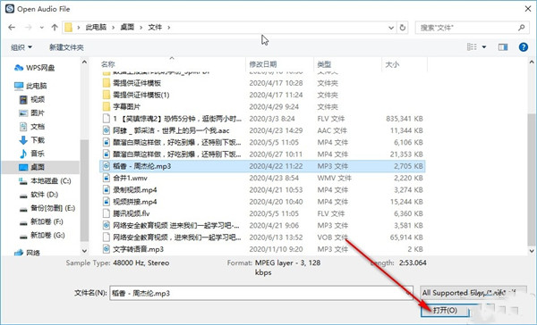Select the 65,914 KB VOB file

pyautogui.click(x=262, y=237)
